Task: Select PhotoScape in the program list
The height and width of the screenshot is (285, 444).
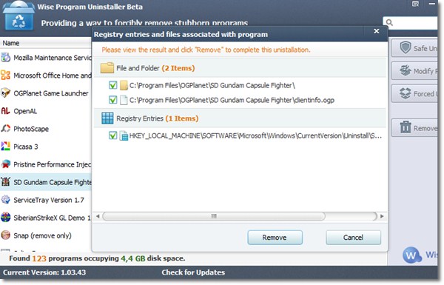Action: coord(46,129)
